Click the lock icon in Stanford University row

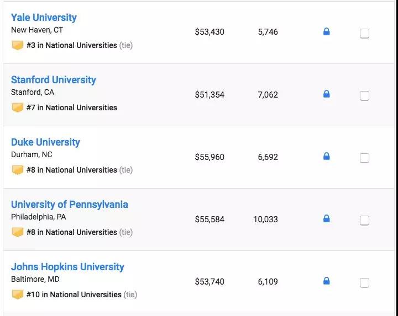pos(326,94)
